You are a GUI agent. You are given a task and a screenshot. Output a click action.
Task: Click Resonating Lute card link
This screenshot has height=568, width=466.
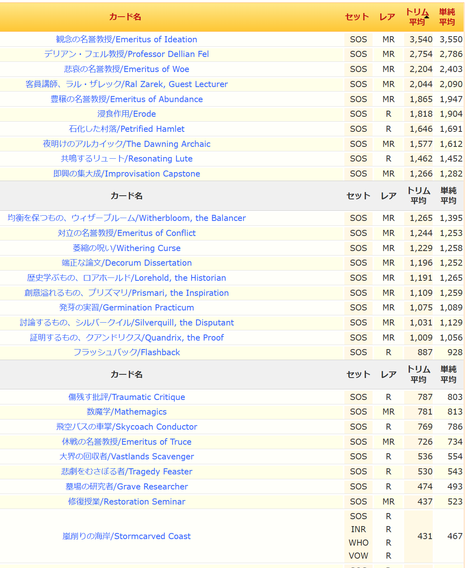tap(126, 159)
